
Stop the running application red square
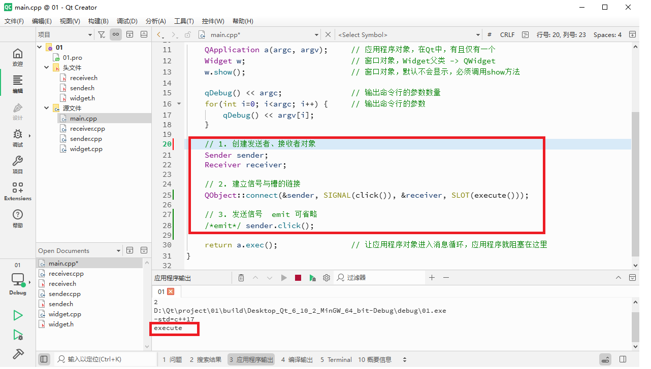(x=298, y=278)
